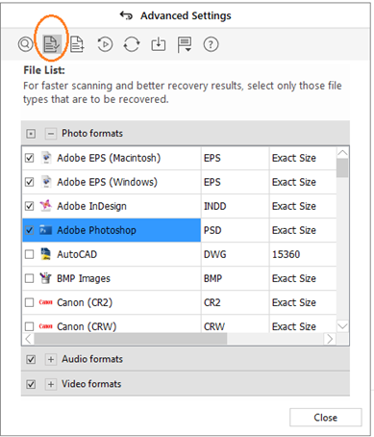374x437 pixels.
Task: Check the Canon (CR2) checkbox
Action: coord(30,302)
